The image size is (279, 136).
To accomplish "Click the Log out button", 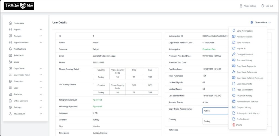I will 267,6.
